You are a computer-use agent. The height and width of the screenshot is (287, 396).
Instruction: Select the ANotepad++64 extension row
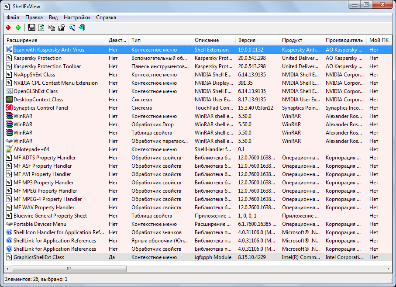[31, 149]
